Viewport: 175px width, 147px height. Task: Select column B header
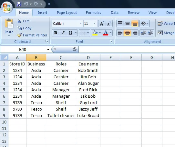click(36, 57)
